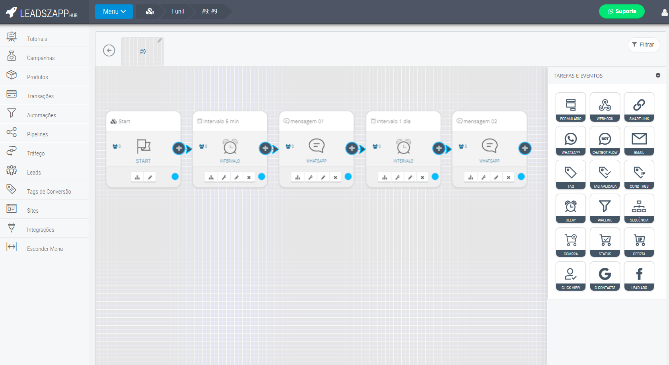Screen dimensions: 669x365
Task: Select the #9 funnel thumbnail
Action: (143, 51)
